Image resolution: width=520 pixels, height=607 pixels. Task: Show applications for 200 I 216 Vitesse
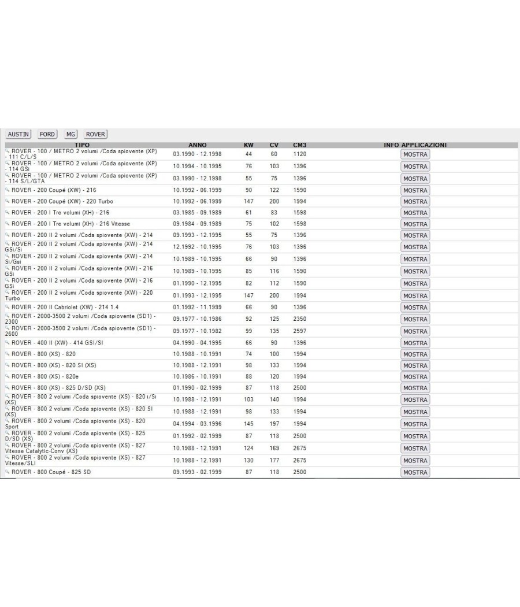point(415,224)
